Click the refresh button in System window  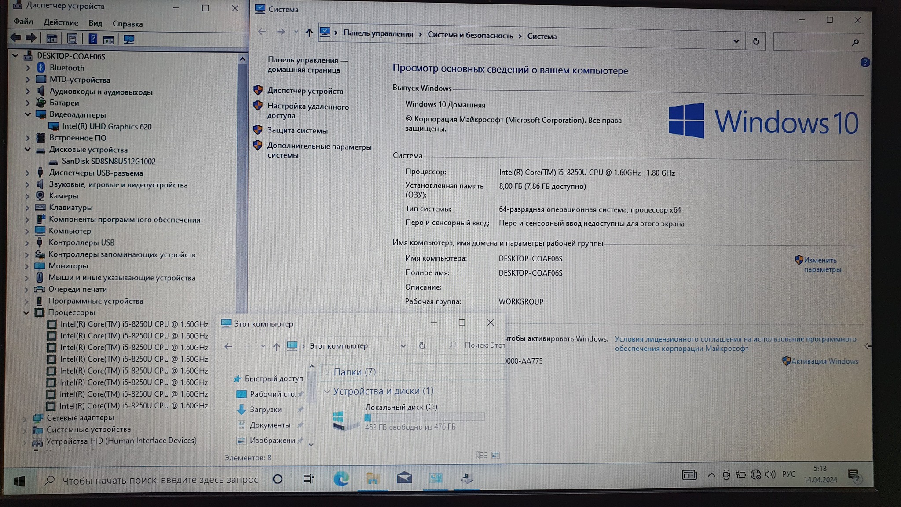click(x=756, y=41)
